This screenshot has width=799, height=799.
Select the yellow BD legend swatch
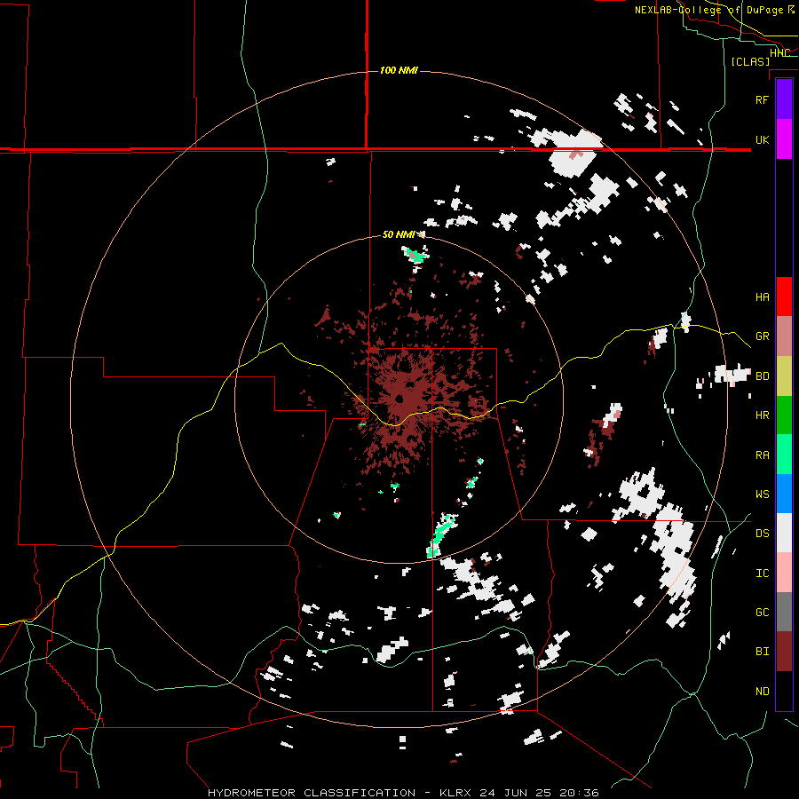(x=784, y=376)
